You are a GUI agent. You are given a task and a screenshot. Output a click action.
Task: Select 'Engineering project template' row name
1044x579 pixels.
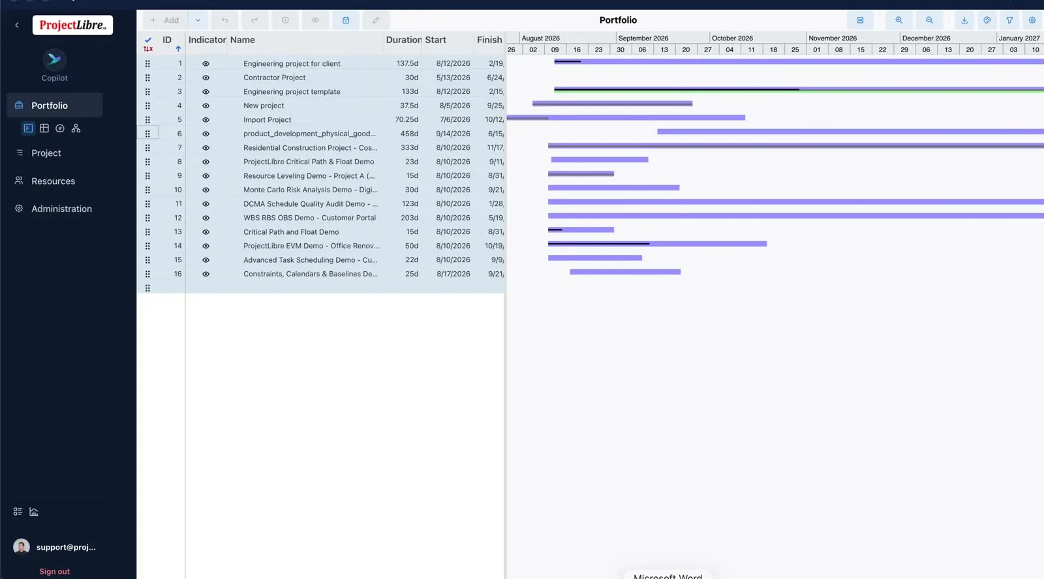[x=292, y=92]
